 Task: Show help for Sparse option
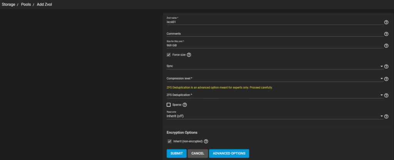tap(185, 105)
